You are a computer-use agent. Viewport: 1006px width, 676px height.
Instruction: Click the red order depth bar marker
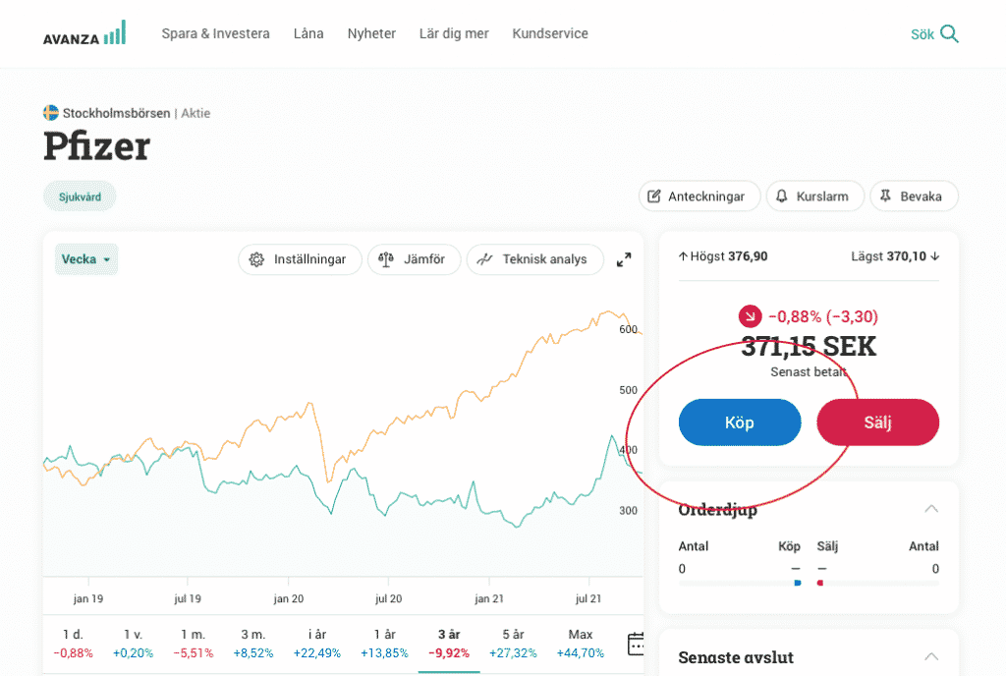(x=820, y=583)
